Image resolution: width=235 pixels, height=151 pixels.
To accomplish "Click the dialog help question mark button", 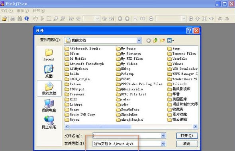I will pyautogui.click(x=189, y=31).
